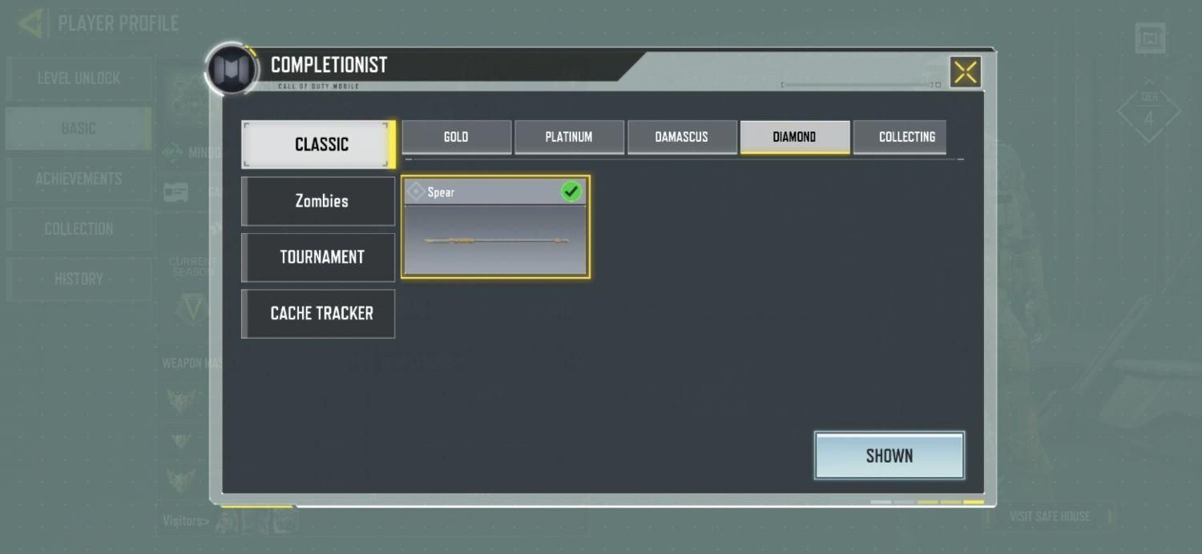Select the Spear weapon card
Viewport: 1202px width, 554px height.
[x=495, y=227]
